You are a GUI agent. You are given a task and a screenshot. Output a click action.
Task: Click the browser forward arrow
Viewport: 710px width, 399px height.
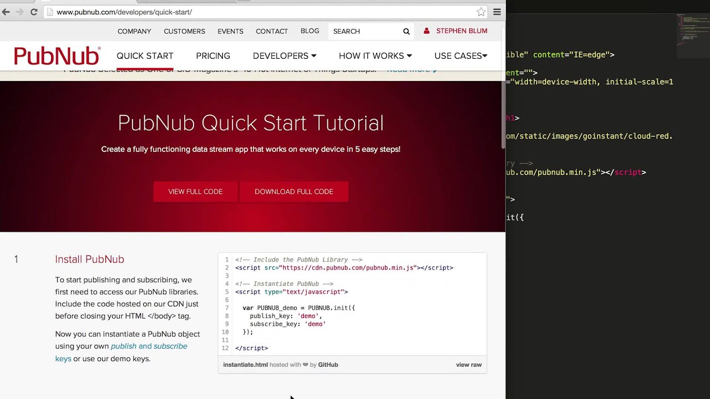[x=19, y=12]
